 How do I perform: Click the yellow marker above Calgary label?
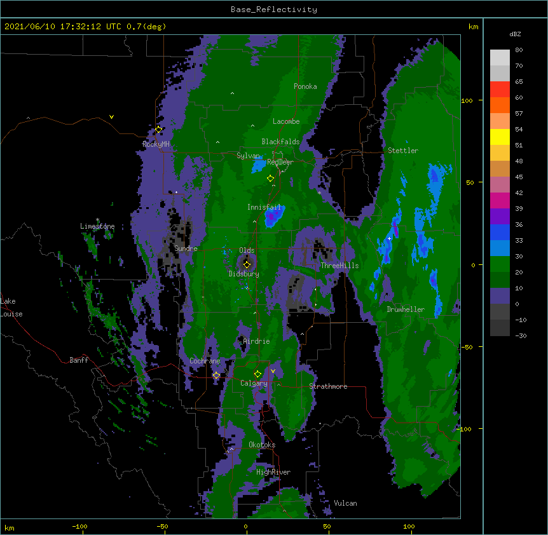pos(257,374)
